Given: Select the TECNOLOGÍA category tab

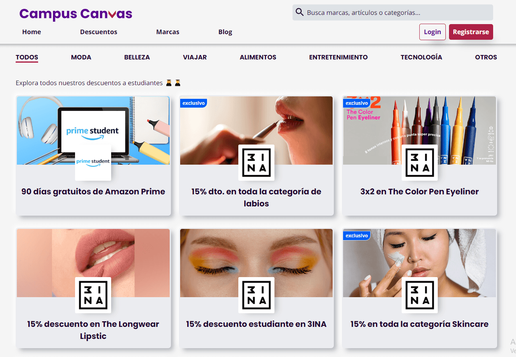Looking at the screenshot, I should (421, 57).
